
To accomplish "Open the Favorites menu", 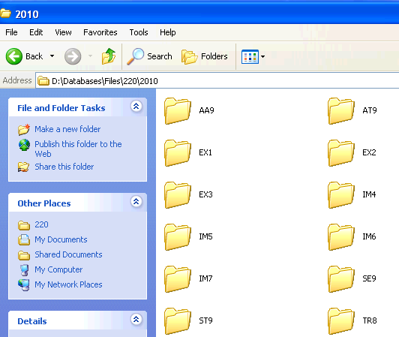I will (x=100, y=32).
